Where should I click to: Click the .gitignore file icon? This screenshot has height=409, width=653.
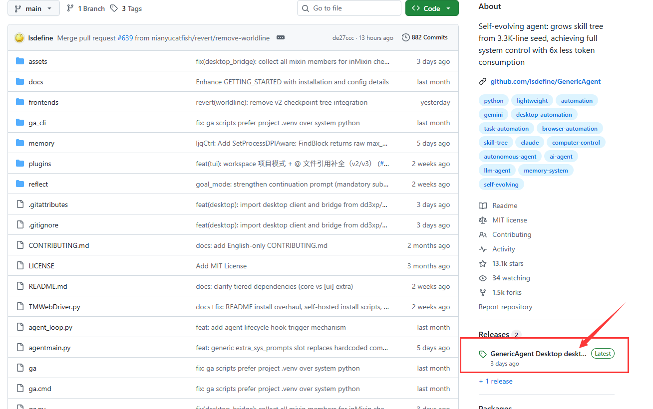pos(20,225)
